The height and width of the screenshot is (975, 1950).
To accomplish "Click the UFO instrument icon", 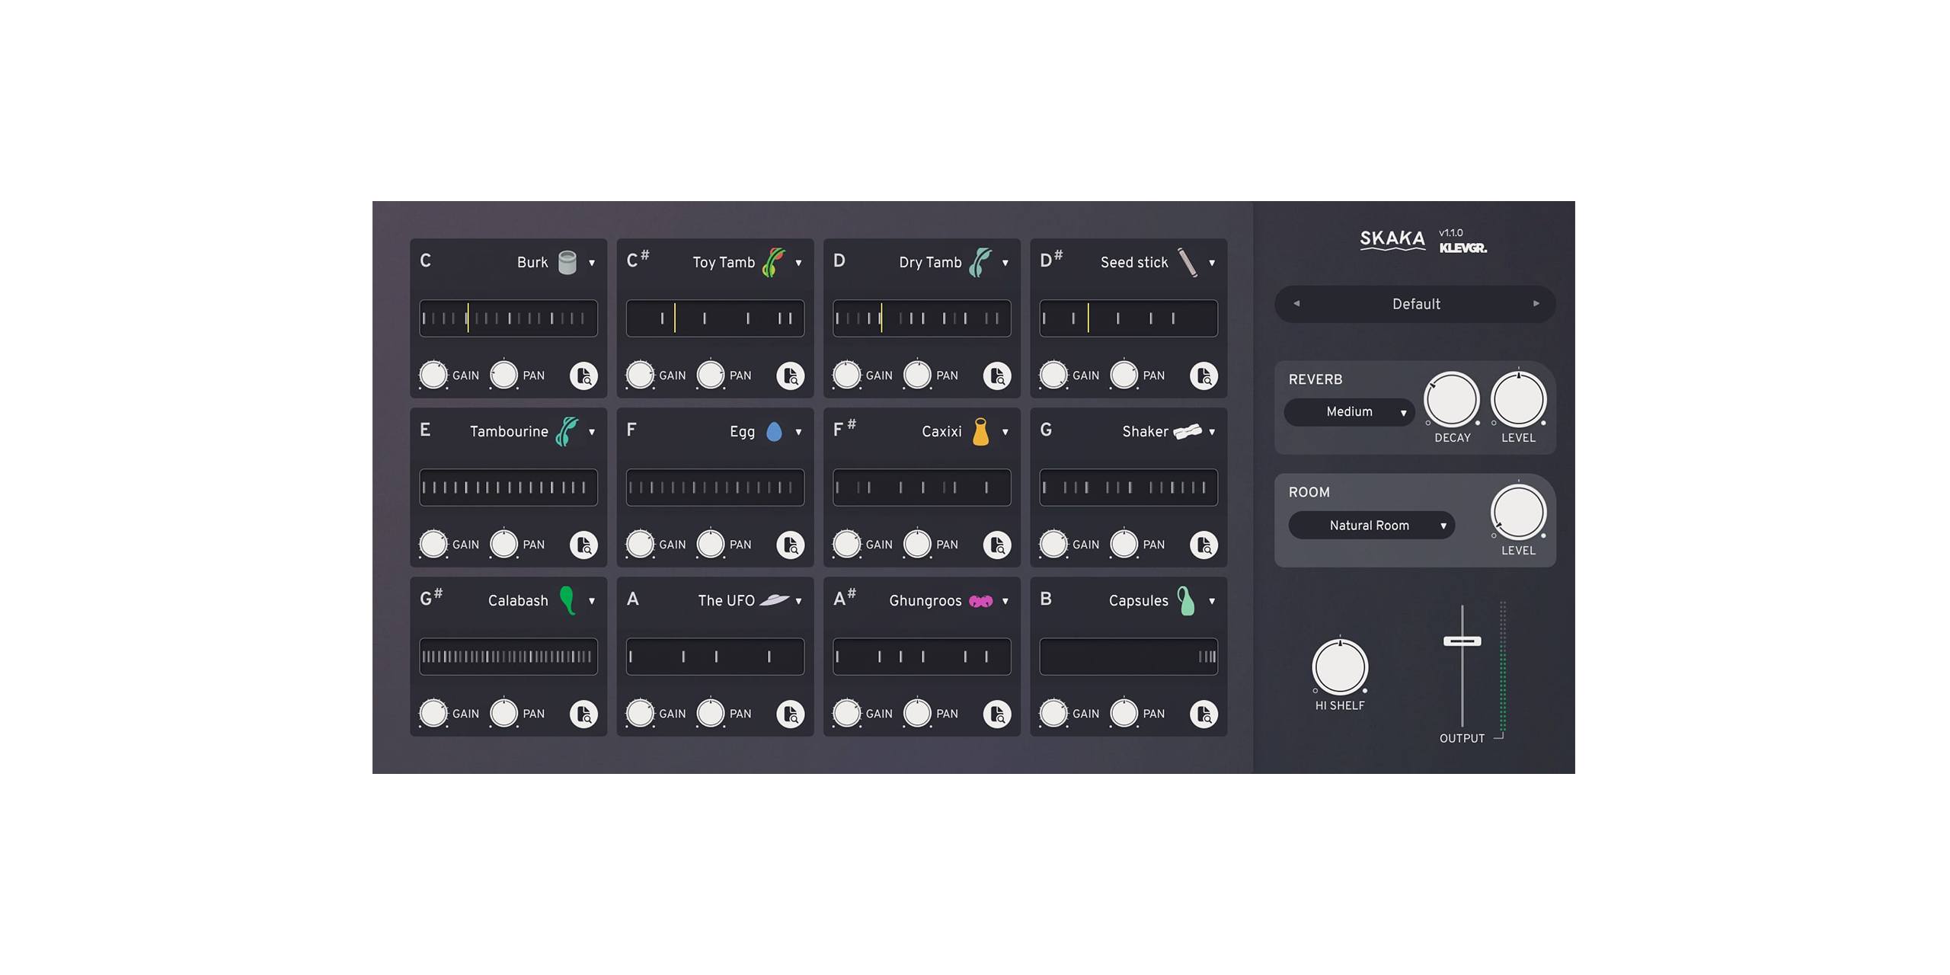I will coord(774,600).
